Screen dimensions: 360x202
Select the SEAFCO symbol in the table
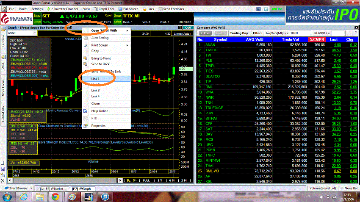[x=212, y=76]
